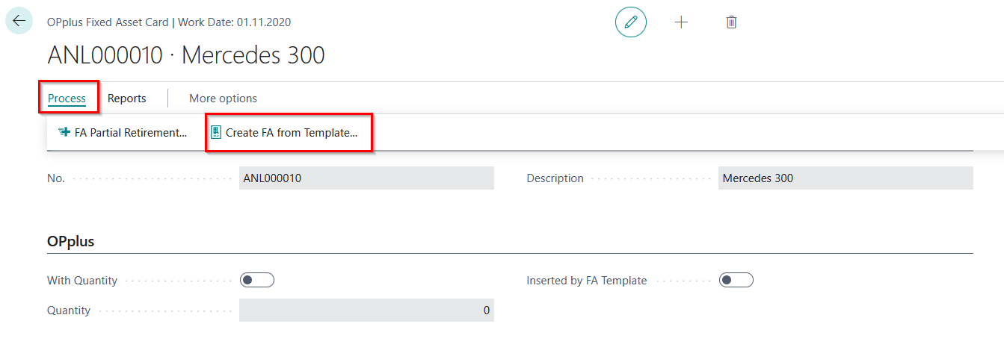Open the Process tab
The image size is (1004, 362).
coord(67,99)
